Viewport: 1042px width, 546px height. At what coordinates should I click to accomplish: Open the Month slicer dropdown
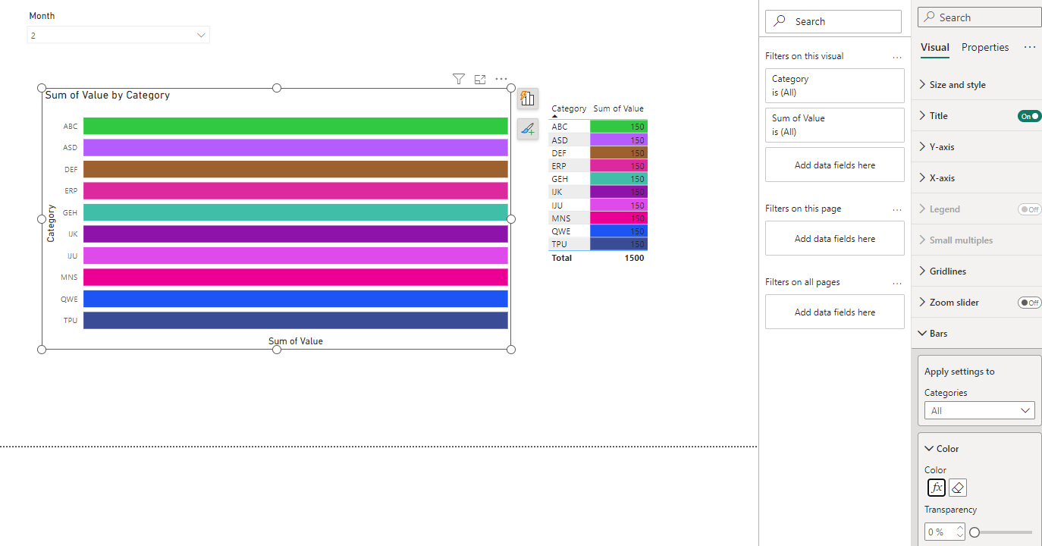(x=118, y=35)
